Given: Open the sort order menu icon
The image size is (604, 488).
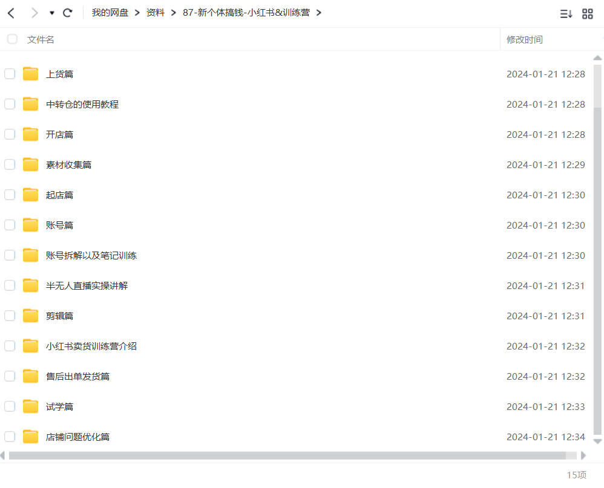Looking at the screenshot, I should pos(566,15).
